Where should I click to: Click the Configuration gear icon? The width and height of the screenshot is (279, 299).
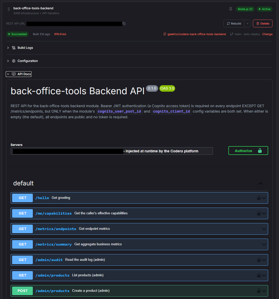tap(14, 61)
